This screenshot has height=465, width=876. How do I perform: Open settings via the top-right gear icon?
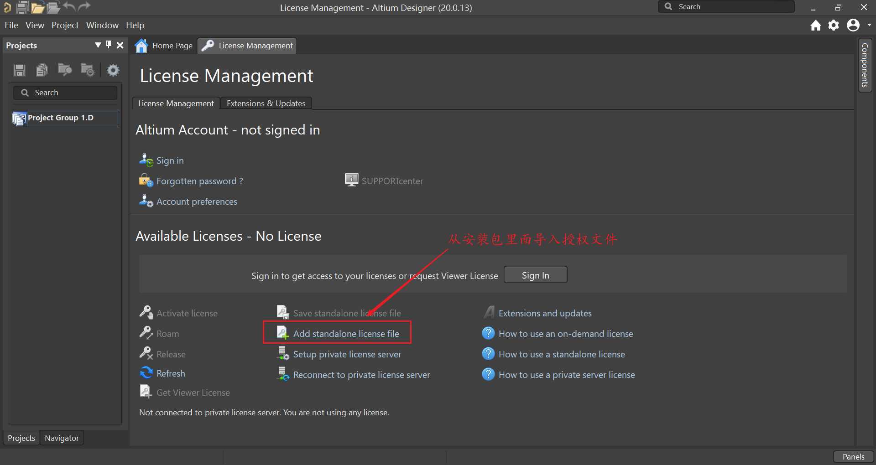[834, 25]
